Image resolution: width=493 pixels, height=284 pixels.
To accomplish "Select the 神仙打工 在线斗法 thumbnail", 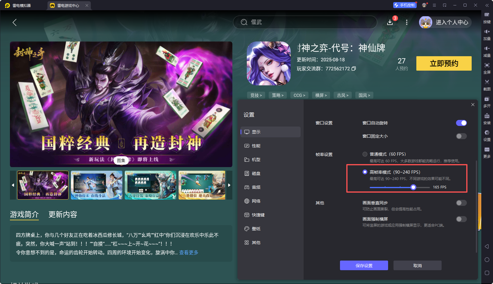I will (97, 185).
